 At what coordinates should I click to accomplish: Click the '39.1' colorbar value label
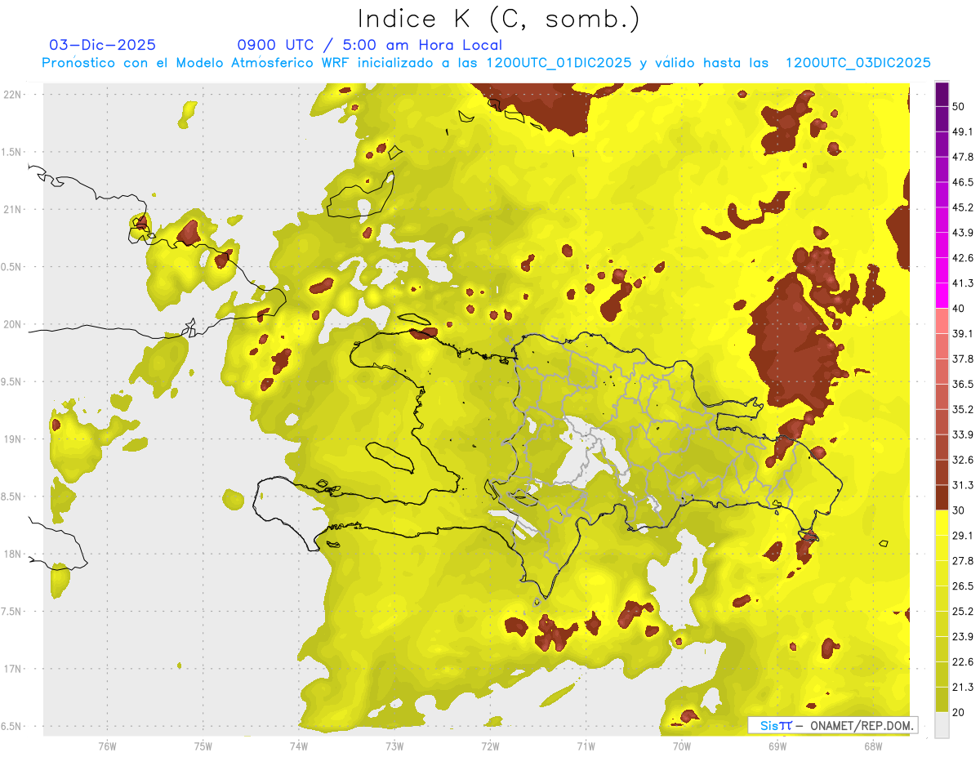point(963,334)
